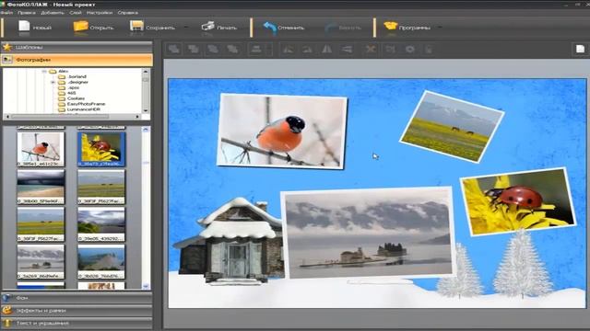Viewport: 590px width, 331px height.
Task: Click folder tree scroll-down arrow
Action: pyautogui.click(x=146, y=110)
